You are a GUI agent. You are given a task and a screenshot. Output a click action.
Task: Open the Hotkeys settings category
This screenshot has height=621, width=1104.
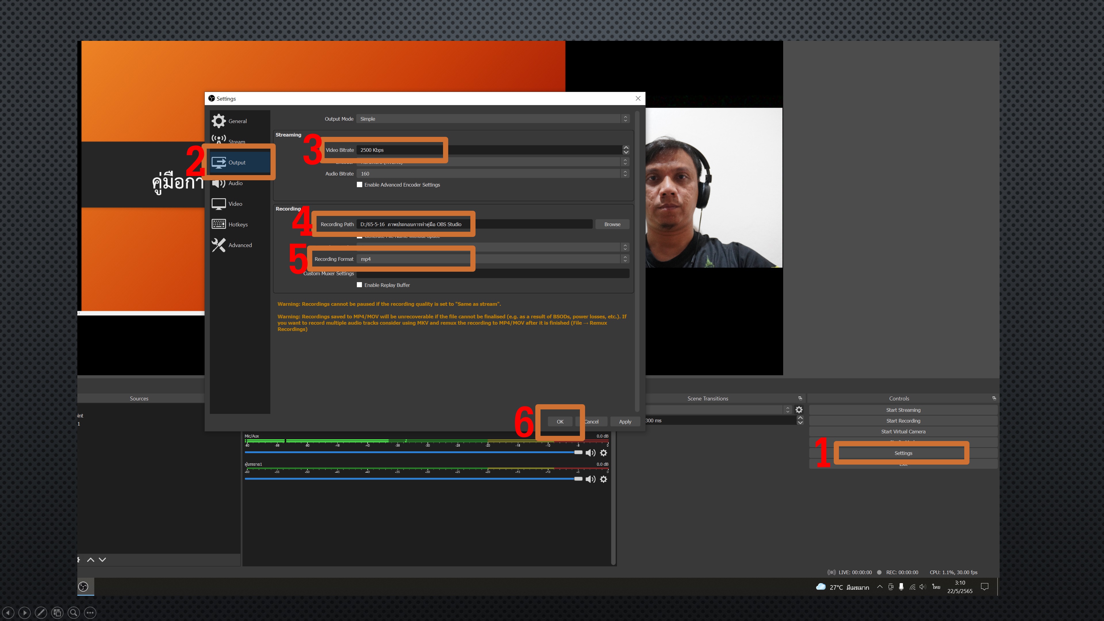pos(239,225)
